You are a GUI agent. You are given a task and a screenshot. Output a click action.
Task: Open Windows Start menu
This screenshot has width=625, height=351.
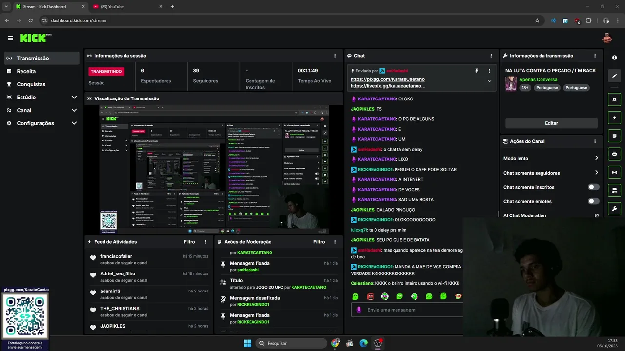tap(248, 343)
